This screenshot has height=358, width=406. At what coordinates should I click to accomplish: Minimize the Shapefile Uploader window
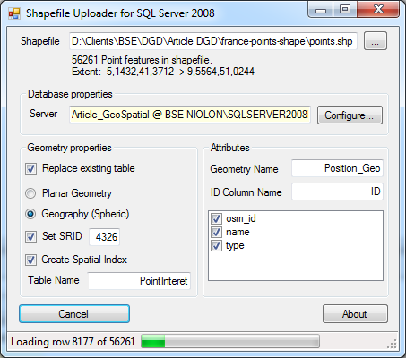[321, 10]
